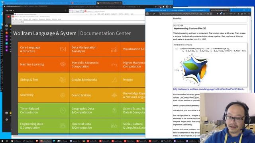255x143 pixels.
Task: Click the x+y icon on Symbolic & Numeric tile
Action: (114, 64)
